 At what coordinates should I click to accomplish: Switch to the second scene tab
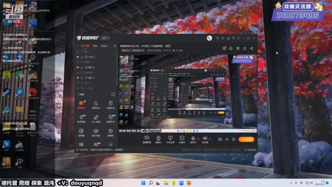point(95,46)
